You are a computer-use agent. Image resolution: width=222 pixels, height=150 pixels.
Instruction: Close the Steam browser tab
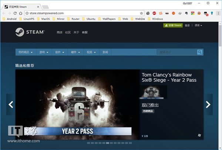(38, 7)
